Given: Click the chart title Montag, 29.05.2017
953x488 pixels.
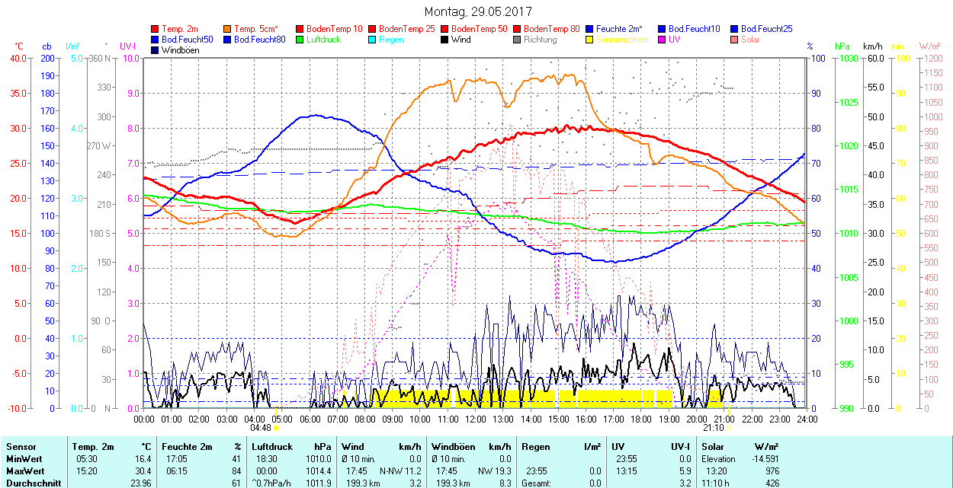Looking at the screenshot, I should coord(477,11).
